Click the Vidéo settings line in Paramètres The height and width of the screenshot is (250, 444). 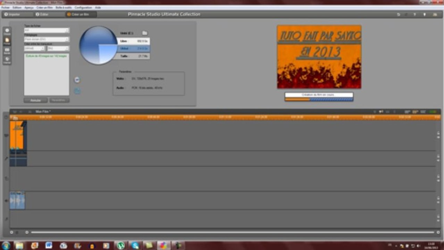pyautogui.click(x=140, y=79)
